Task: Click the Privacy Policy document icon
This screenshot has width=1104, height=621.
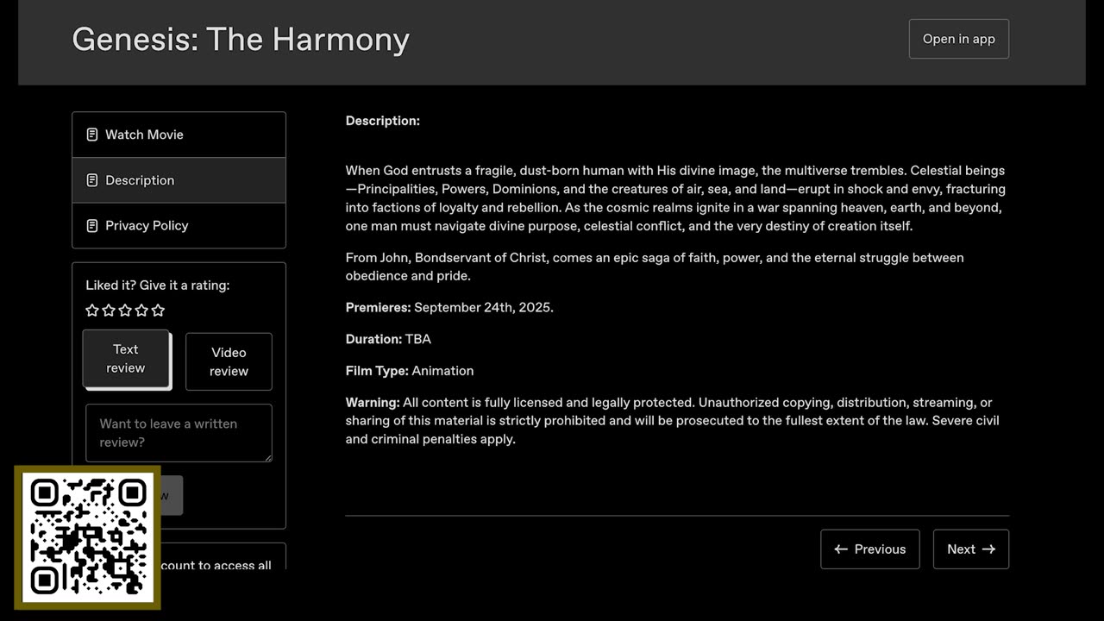Action: tap(92, 226)
